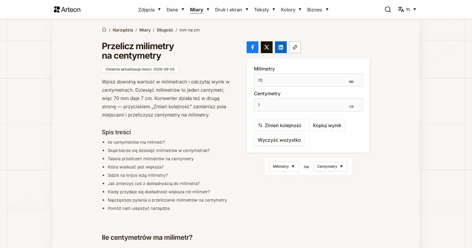Click the Milimetry input field
This screenshot has height=248, width=472.
308,80
